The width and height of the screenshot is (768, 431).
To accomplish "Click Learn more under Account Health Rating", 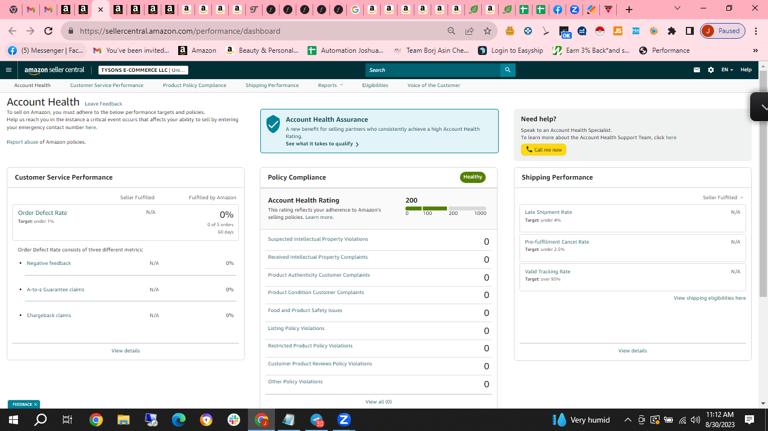I will point(319,217).
